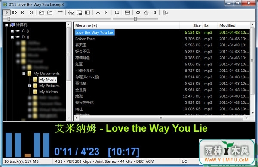Click the 12 475 KB size cell
The image size is (258, 167).
pos(191,96)
